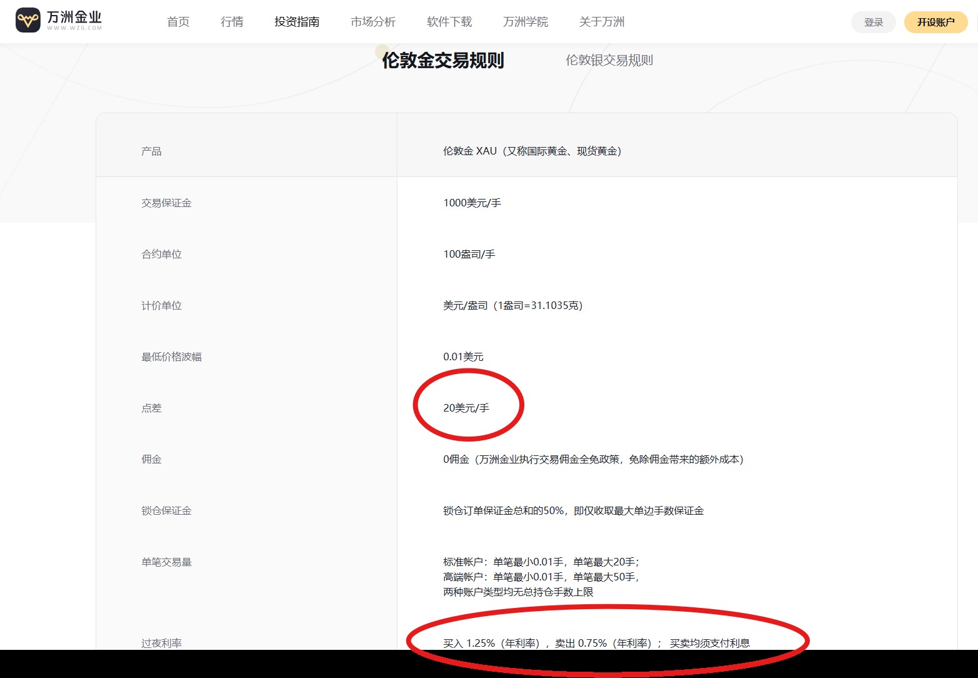Click the 0佣金 policy description text
Viewport: 978px width, 678px height.
tap(594, 459)
